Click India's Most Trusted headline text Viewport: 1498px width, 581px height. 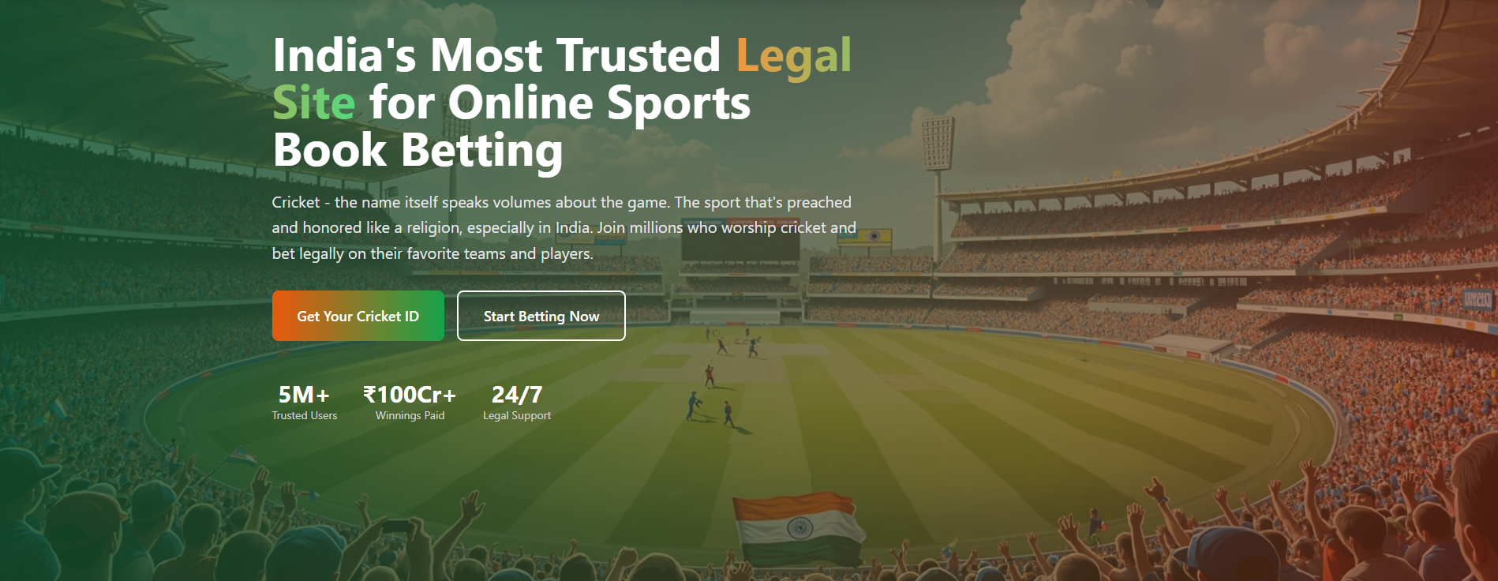click(x=496, y=55)
